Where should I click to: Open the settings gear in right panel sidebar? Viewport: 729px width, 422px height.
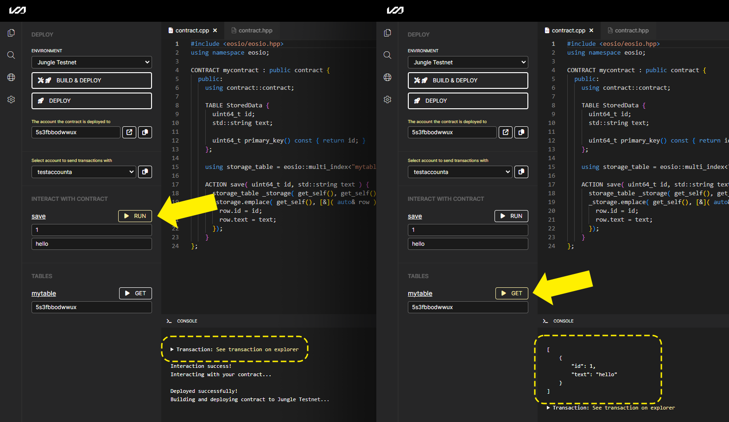pyautogui.click(x=387, y=99)
